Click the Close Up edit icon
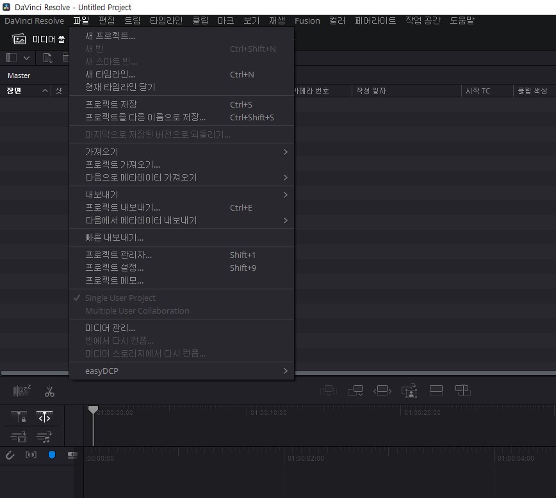Viewport: 556px width, 498px height. 409,390
